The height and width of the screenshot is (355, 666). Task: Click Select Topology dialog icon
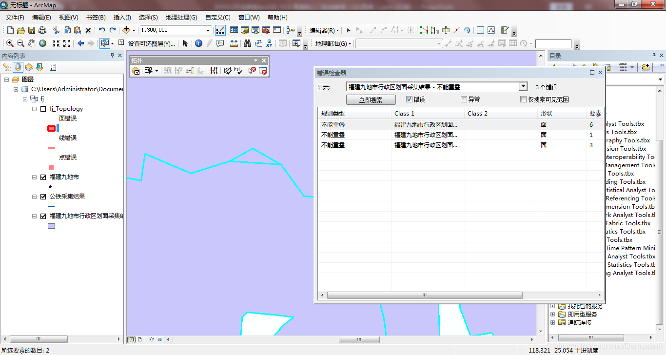[136, 71]
